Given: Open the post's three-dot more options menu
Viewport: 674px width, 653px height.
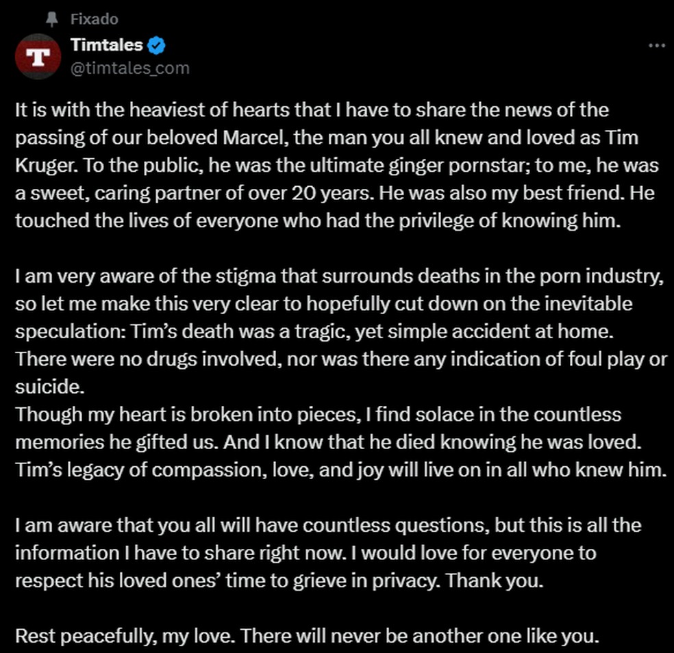Looking at the screenshot, I should (656, 46).
